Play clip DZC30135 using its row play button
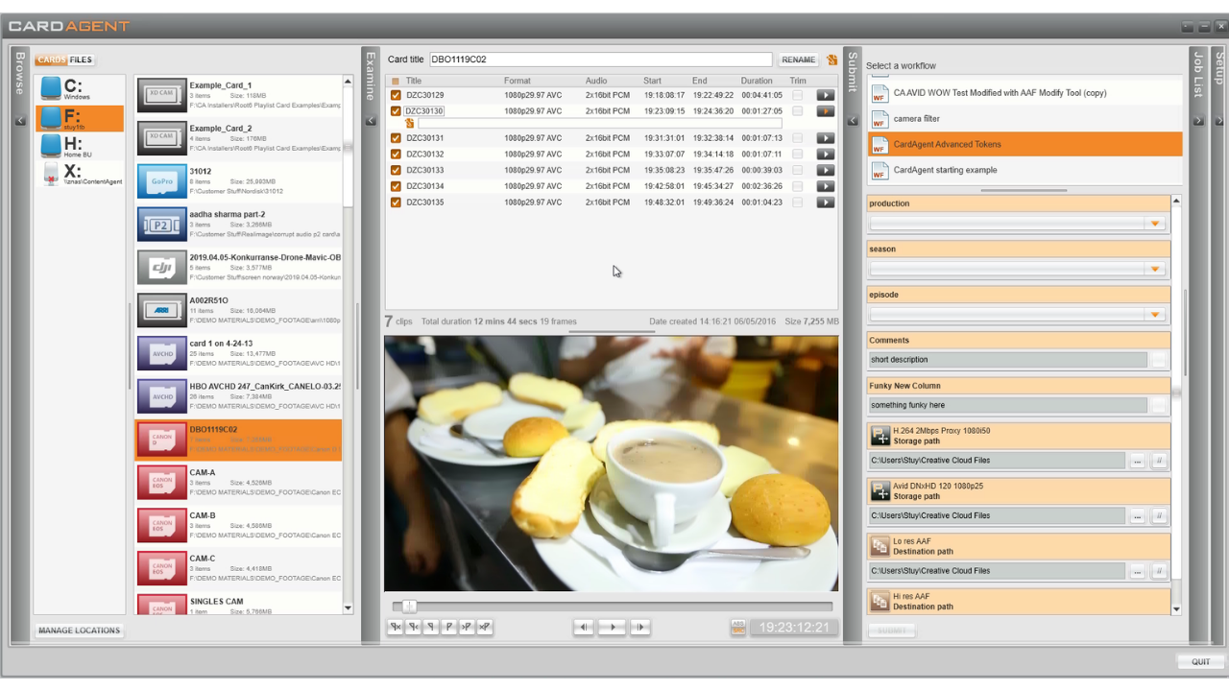The height and width of the screenshot is (691, 1229). (x=826, y=203)
